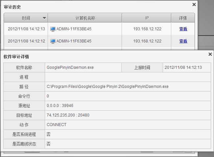Click target address 74.125.235.200 : 20480
Image resolution: width=214 pixels, height=157 pixels.
coord(68,115)
